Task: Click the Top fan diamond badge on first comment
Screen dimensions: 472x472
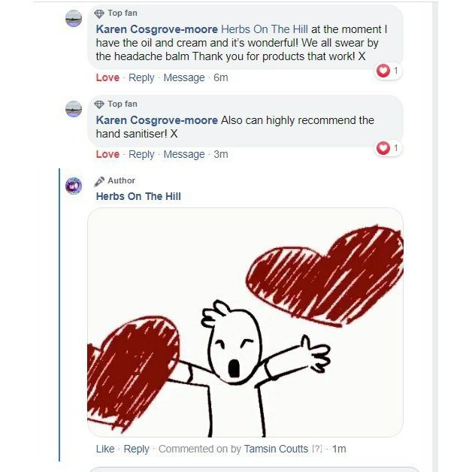Action: [x=99, y=14]
